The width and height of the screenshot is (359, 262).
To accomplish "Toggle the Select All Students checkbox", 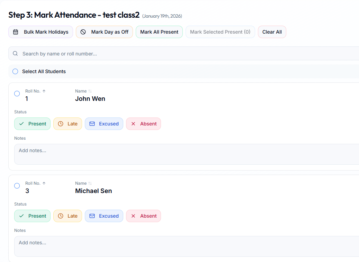I will (x=15, y=71).
